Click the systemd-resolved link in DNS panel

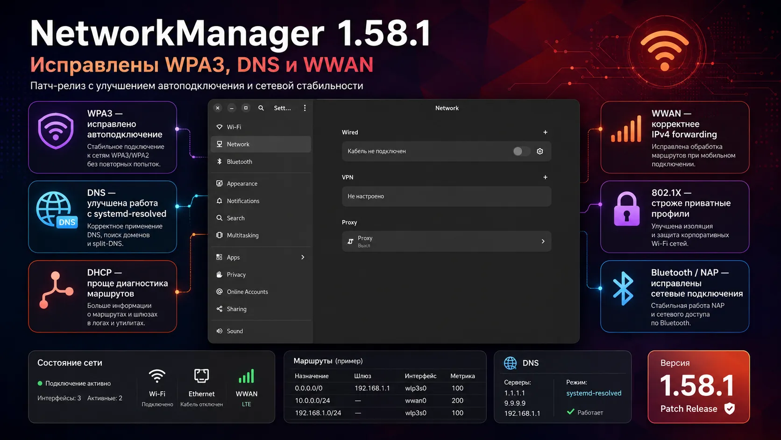pos(594,393)
